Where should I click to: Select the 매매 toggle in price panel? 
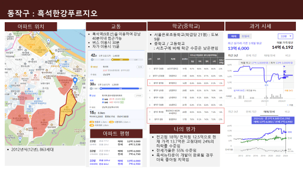click(x=233, y=36)
